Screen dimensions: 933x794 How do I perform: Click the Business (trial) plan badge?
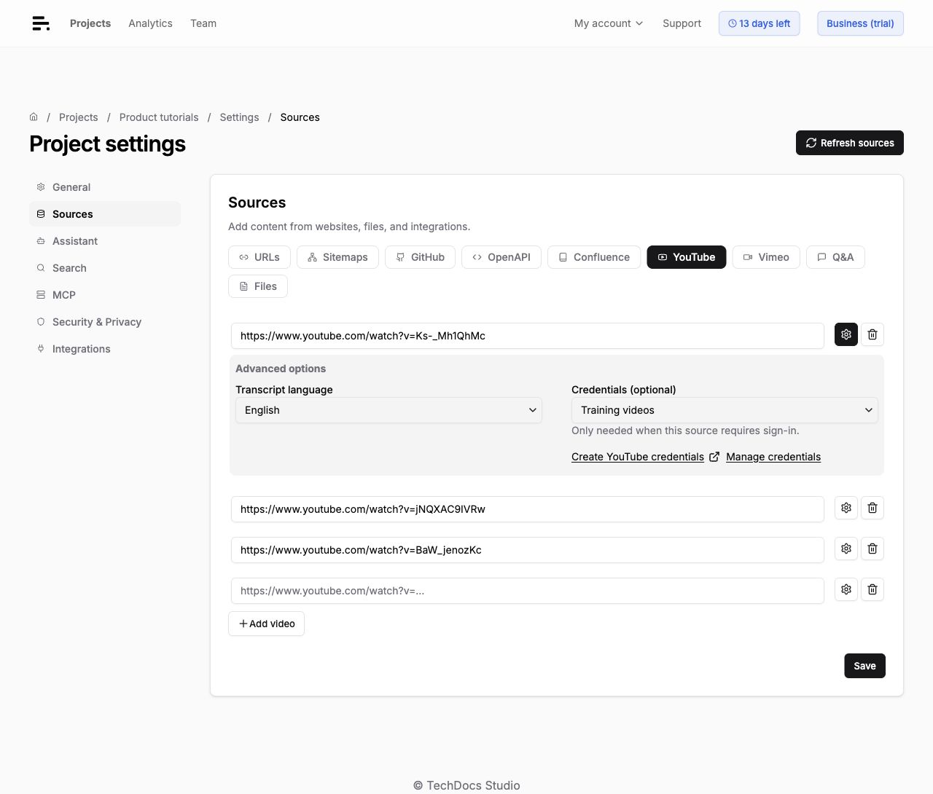tap(860, 23)
